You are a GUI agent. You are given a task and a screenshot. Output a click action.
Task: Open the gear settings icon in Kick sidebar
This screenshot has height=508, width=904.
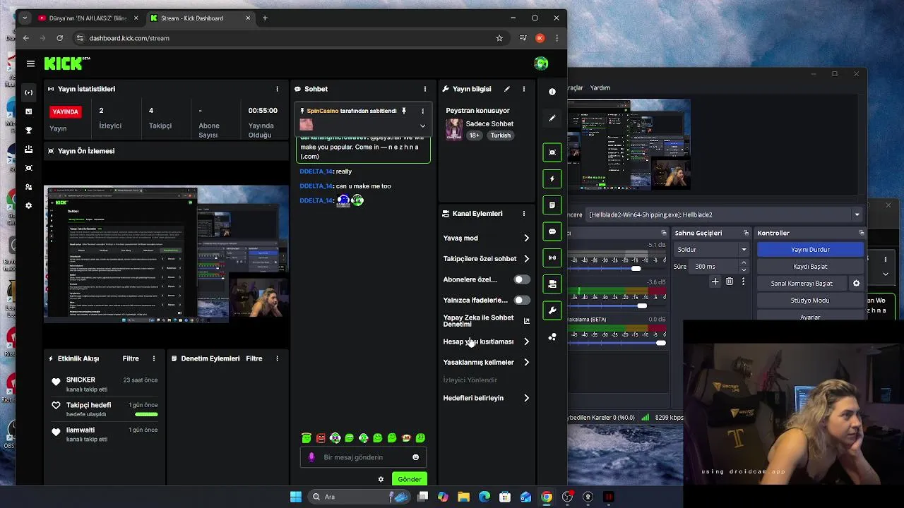pos(29,206)
